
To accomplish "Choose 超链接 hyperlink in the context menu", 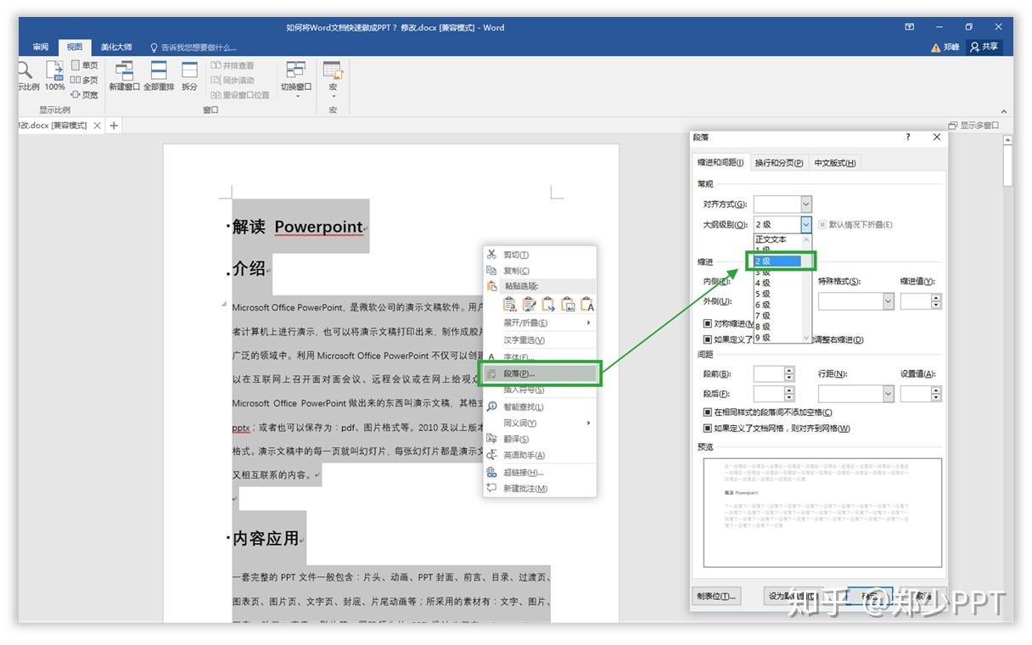I will point(541,472).
